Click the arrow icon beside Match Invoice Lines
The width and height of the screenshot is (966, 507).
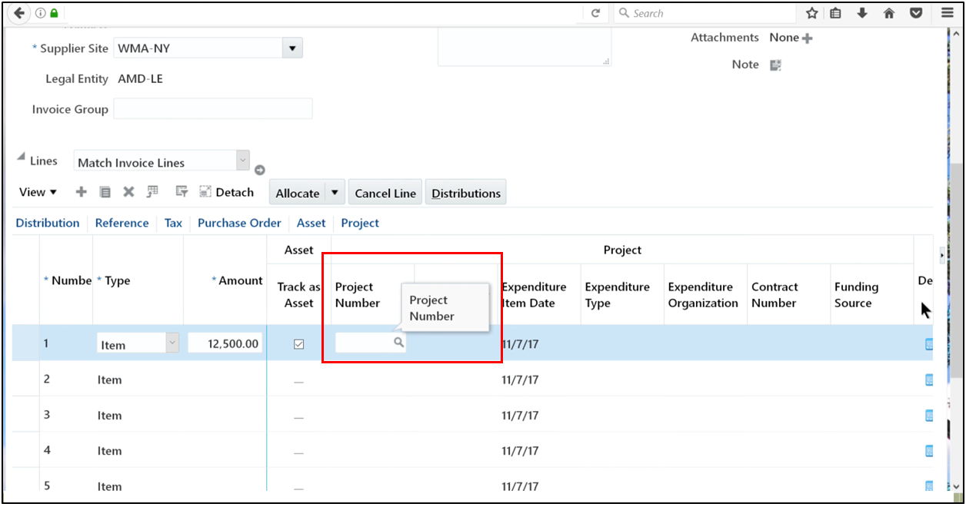coord(260,170)
